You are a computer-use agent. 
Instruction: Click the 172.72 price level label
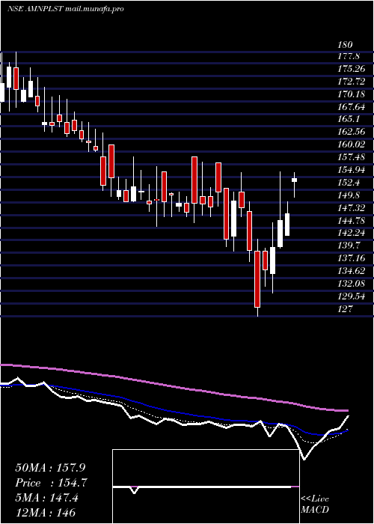click(x=352, y=82)
